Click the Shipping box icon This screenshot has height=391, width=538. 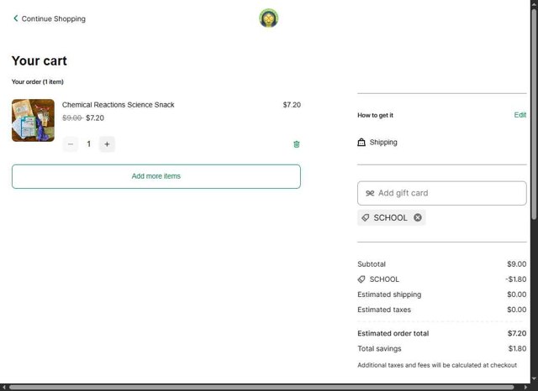coord(361,143)
